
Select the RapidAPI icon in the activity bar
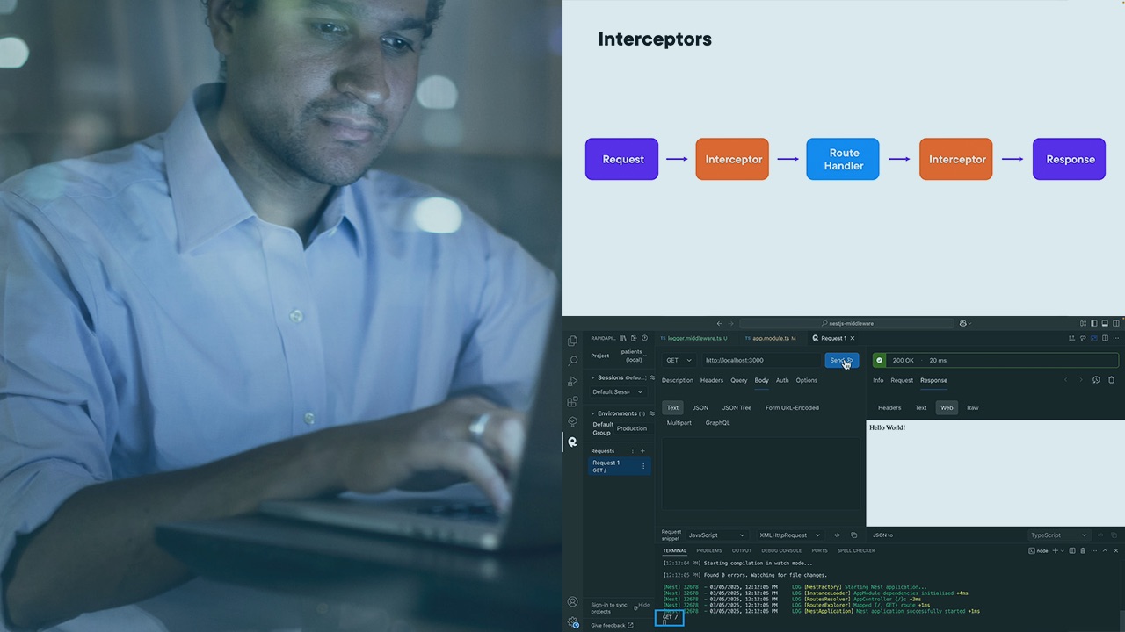coord(573,442)
